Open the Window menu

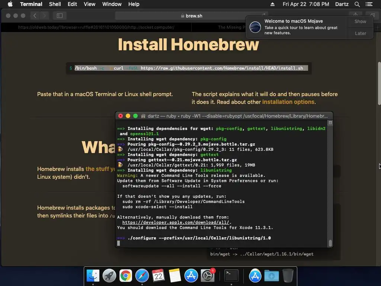(x=112, y=4)
